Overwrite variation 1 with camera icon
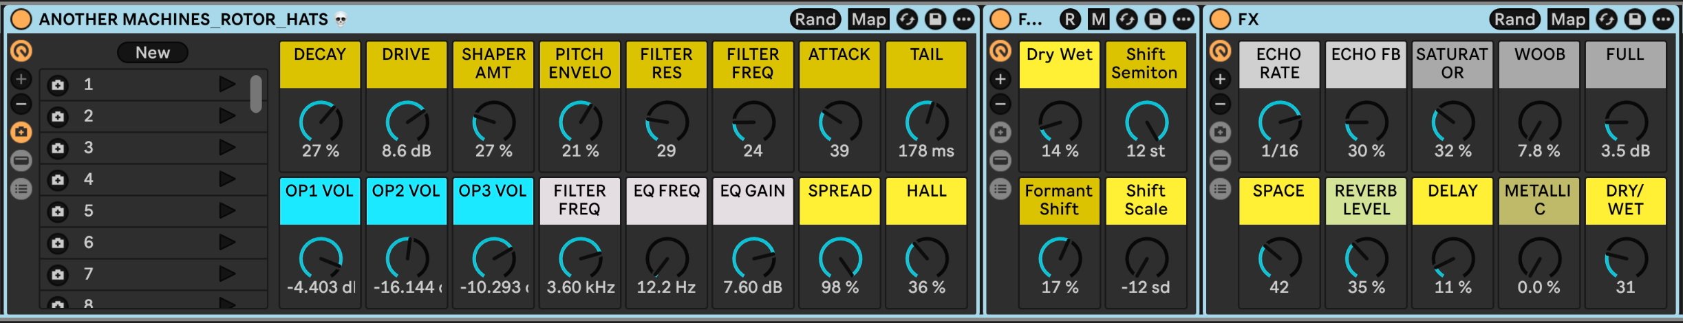Viewport: 1683px width, 323px height. point(58,85)
